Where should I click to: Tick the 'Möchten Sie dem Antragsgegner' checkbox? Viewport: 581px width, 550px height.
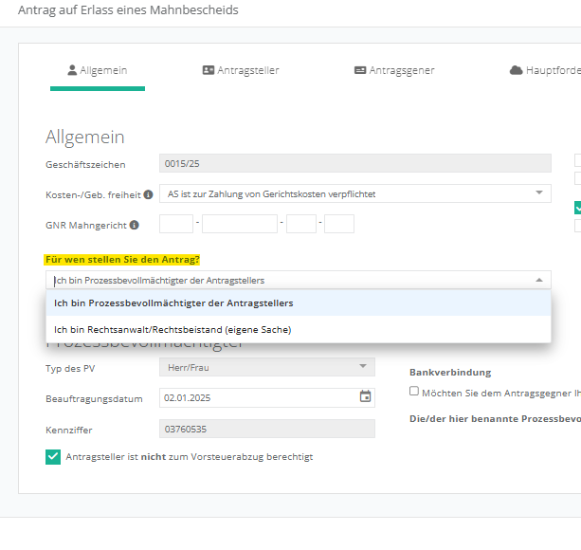coord(414,391)
